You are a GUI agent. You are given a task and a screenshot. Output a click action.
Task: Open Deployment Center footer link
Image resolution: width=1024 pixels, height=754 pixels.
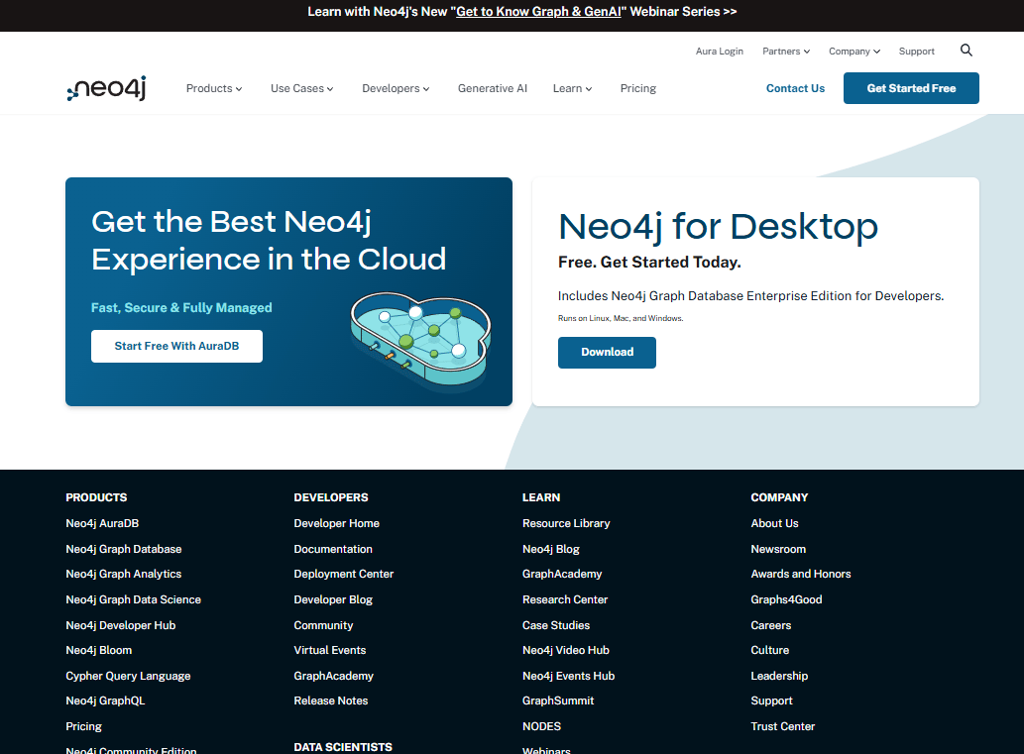[344, 574]
